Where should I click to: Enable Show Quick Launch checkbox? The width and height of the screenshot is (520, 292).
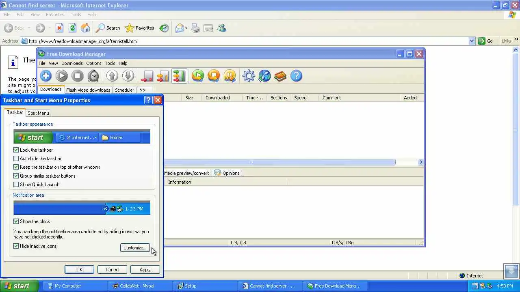click(x=16, y=185)
